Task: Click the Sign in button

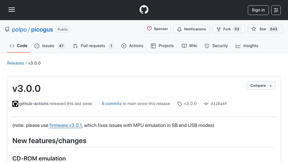Action: pyautogui.click(x=258, y=10)
